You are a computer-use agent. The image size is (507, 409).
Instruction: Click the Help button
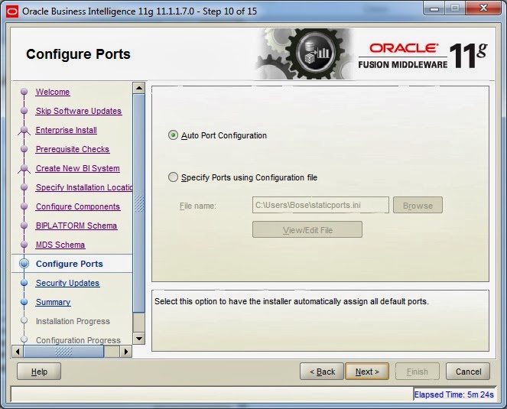[39, 372]
